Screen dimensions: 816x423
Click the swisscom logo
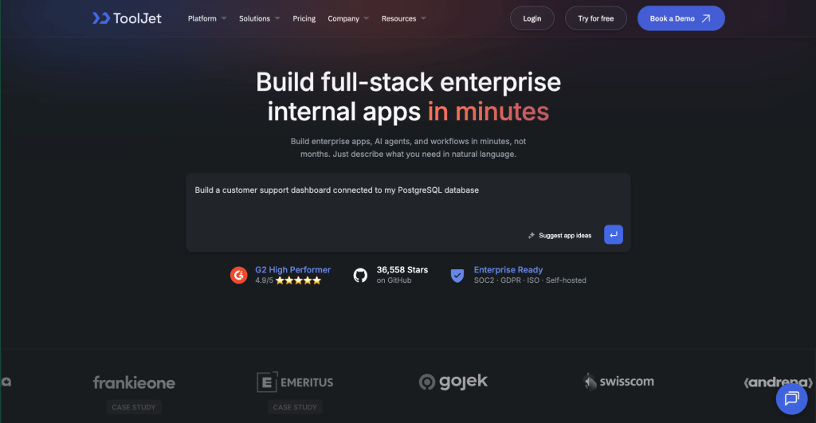pos(618,382)
